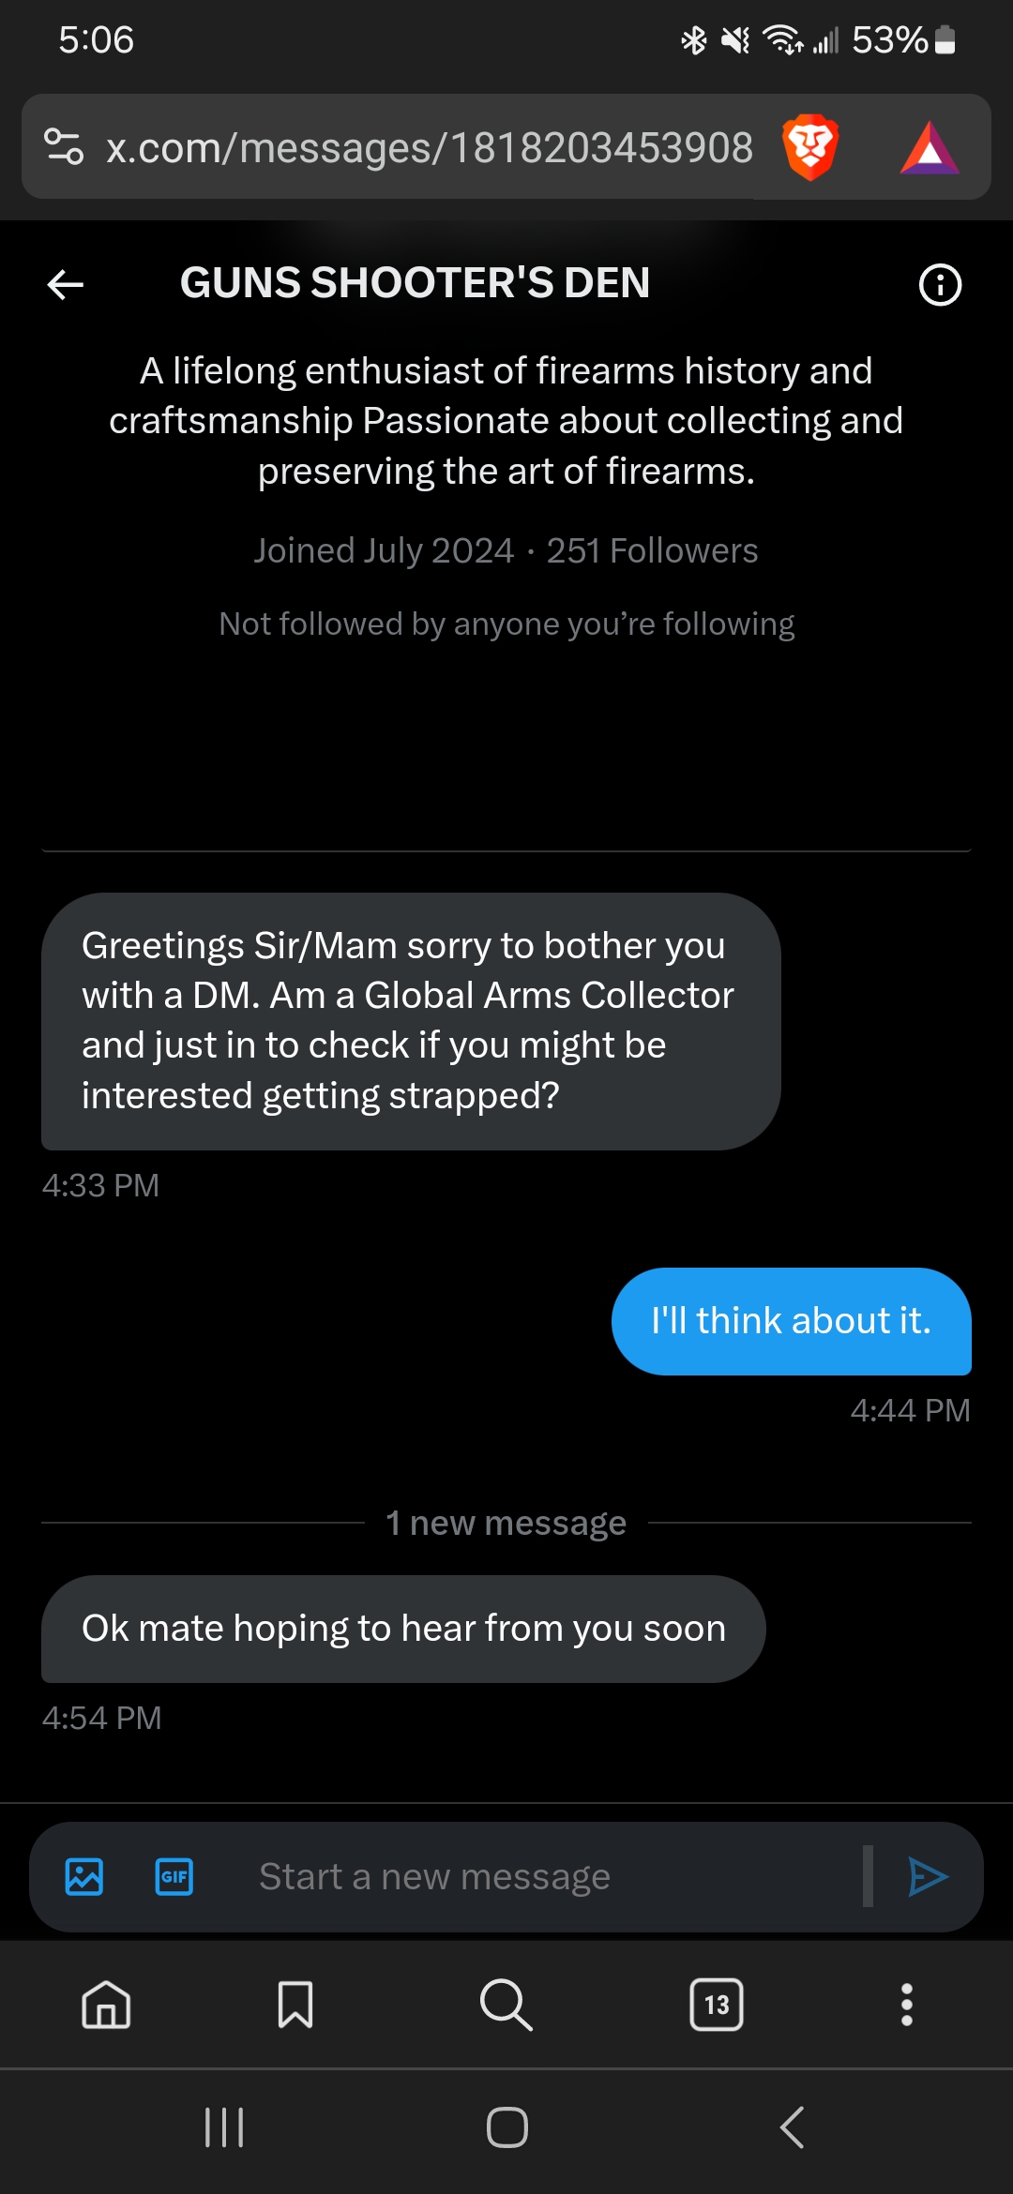The image size is (1013, 2194).
Task: Open conversation info icon
Action: 940,284
